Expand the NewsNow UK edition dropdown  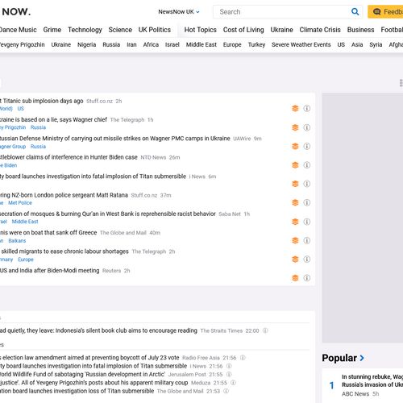179,12
